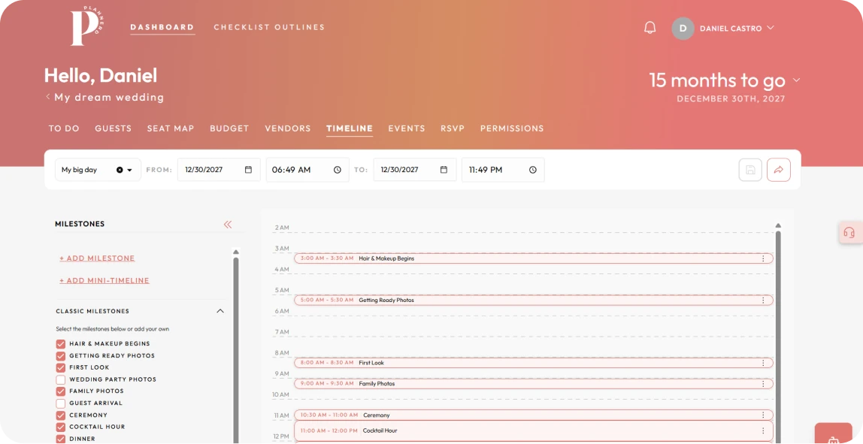Image resolution: width=863 pixels, height=444 pixels.
Task: Uncheck Cocktail Hour milestone
Action: click(x=61, y=427)
